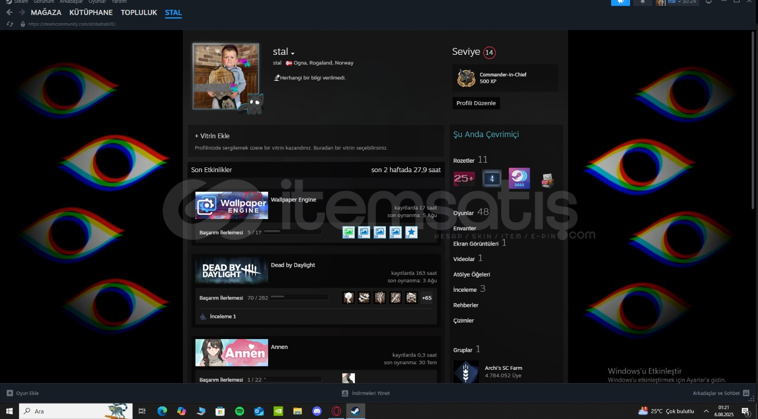Open the Oyun Ekle button
The image size is (758, 419).
[x=23, y=393]
